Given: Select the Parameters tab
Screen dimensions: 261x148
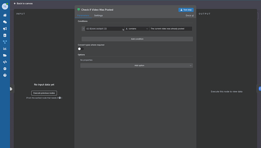Looking at the screenshot, I should [83, 16].
